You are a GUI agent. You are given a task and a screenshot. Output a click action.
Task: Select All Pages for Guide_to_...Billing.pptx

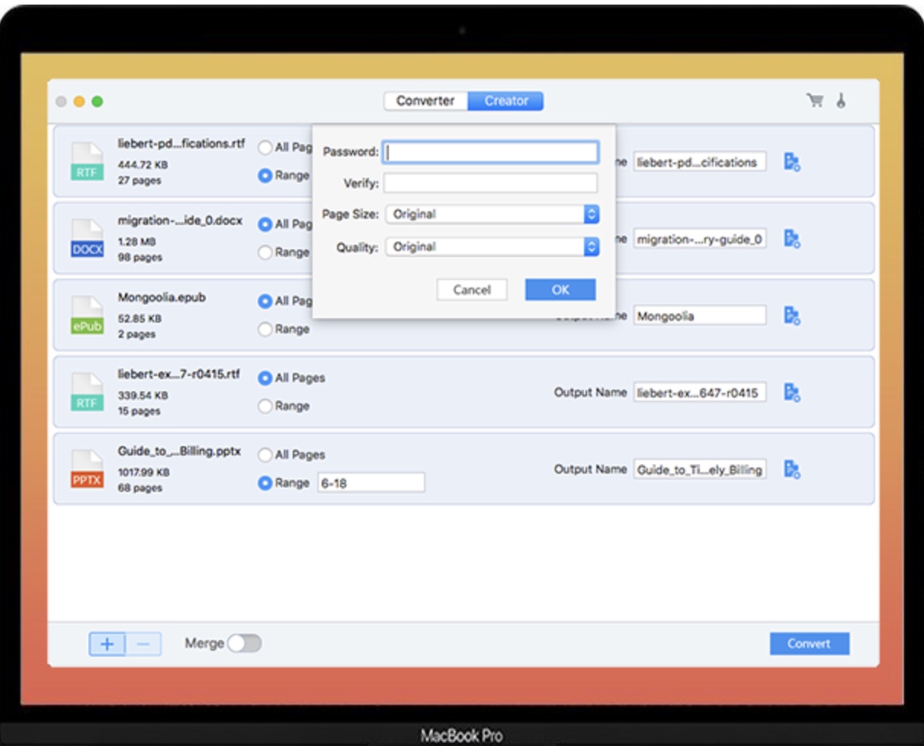265,455
